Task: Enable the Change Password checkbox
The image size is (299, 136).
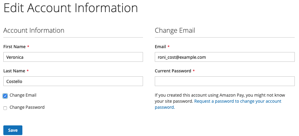Action: pos(5,108)
